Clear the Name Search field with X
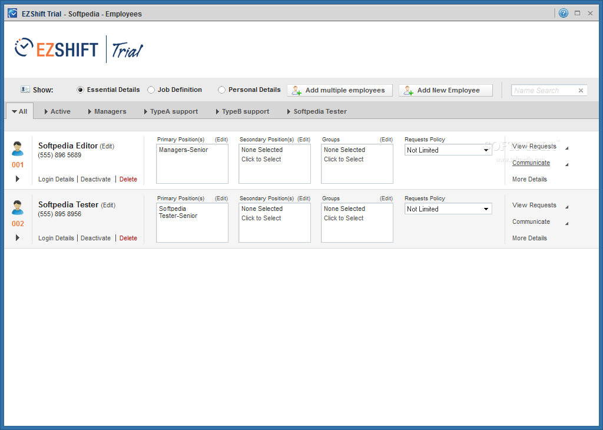 [581, 90]
